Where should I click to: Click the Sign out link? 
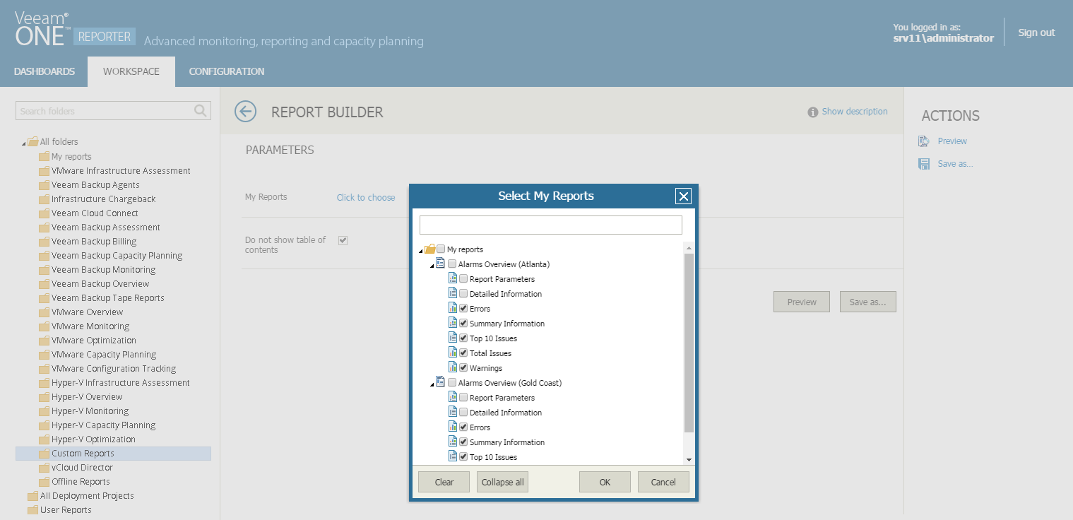[1036, 32]
